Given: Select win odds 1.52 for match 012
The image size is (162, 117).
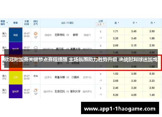Looking at the screenshot, I should (x=116, y=74).
